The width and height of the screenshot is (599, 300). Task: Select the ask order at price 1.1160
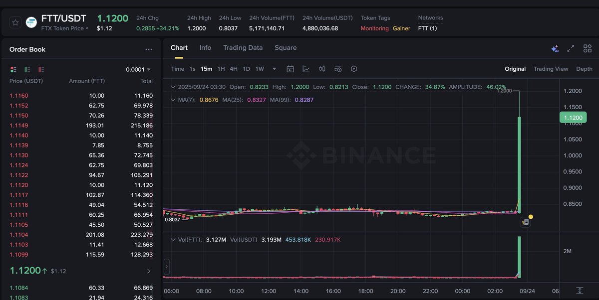point(81,96)
